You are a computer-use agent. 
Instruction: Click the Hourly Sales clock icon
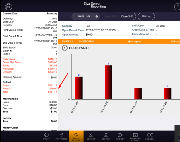point(65,48)
